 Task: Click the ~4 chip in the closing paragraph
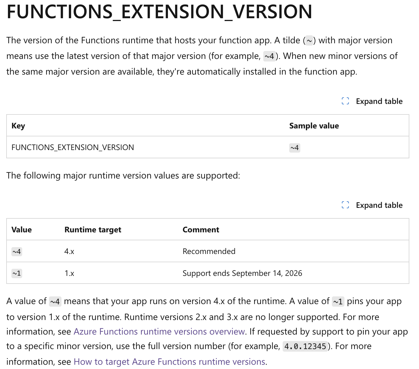(55, 301)
